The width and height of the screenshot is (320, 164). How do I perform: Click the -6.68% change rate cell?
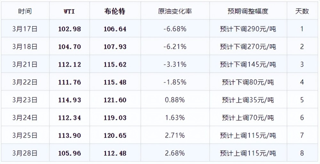tap(175, 29)
